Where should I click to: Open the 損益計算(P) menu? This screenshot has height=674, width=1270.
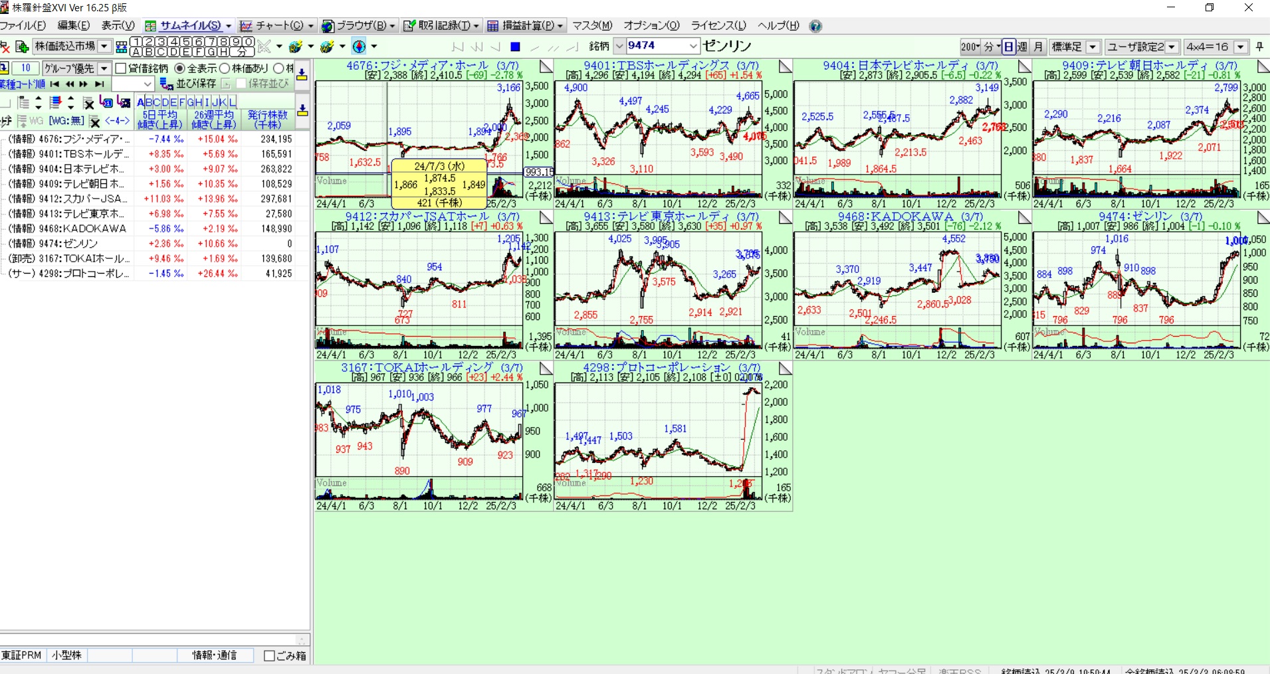(x=526, y=26)
